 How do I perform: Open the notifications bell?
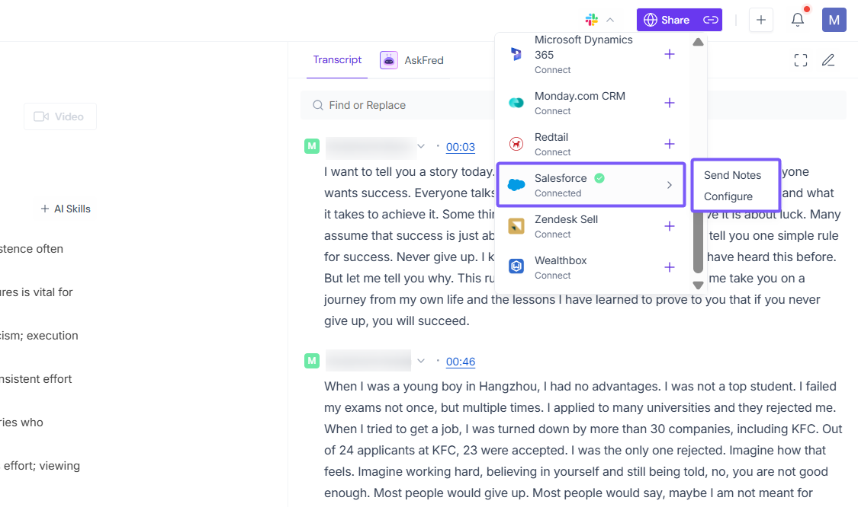coord(798,20)
